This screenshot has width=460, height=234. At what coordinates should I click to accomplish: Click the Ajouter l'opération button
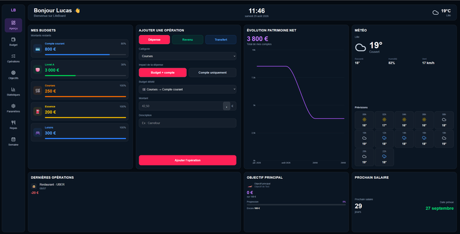[x=188, y=160]
